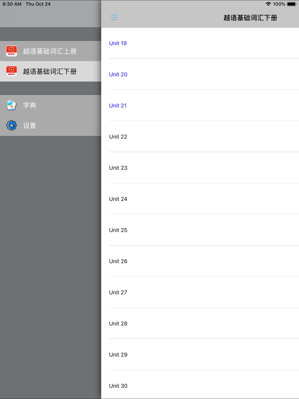The image size is (299, 399).
Task: Open Unit 20
Action: point(200,74)
